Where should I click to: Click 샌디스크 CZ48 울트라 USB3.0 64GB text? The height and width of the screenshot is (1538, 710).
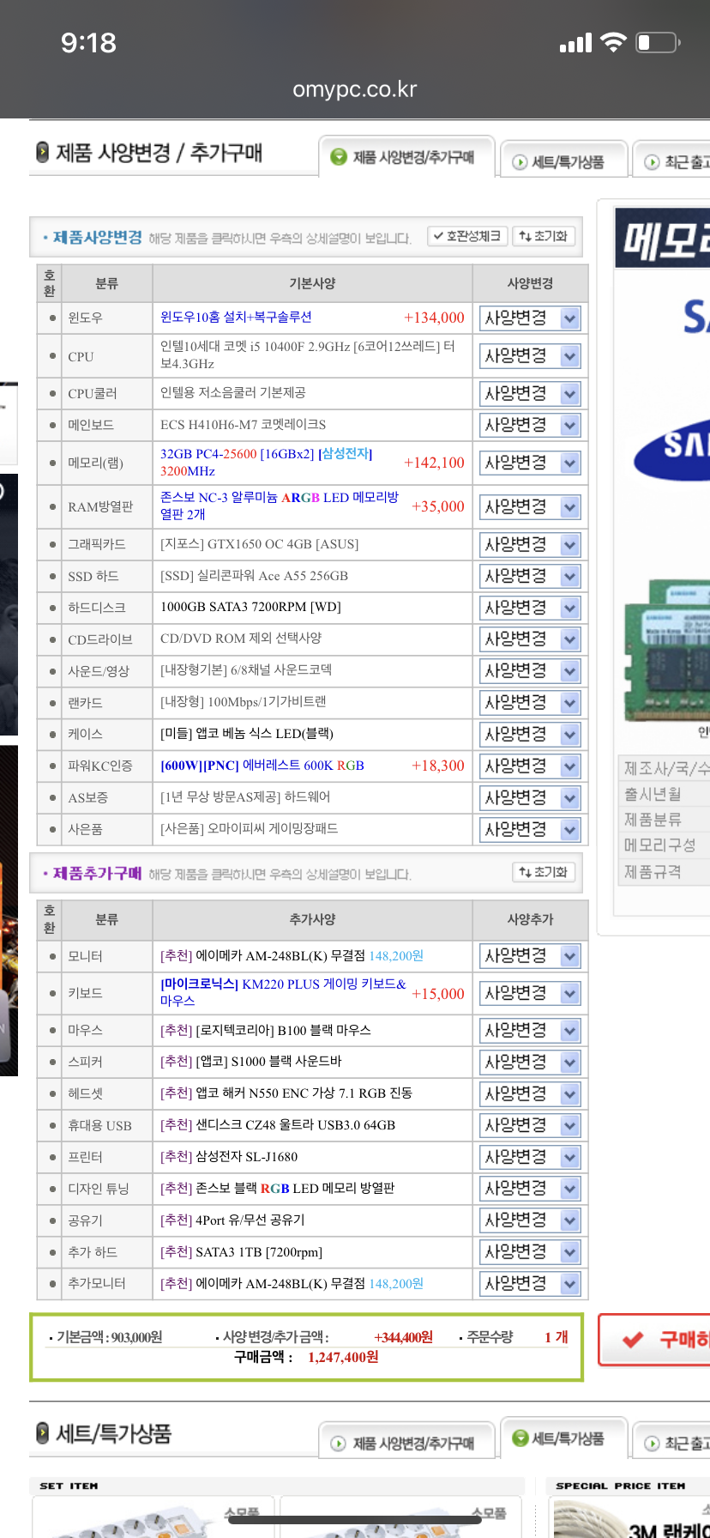tap(278, 1125)
